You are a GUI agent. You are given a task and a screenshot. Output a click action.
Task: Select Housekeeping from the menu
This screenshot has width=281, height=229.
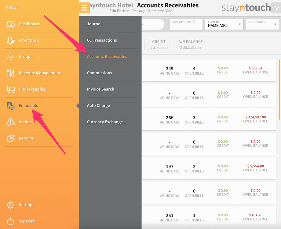coord(32,89)
